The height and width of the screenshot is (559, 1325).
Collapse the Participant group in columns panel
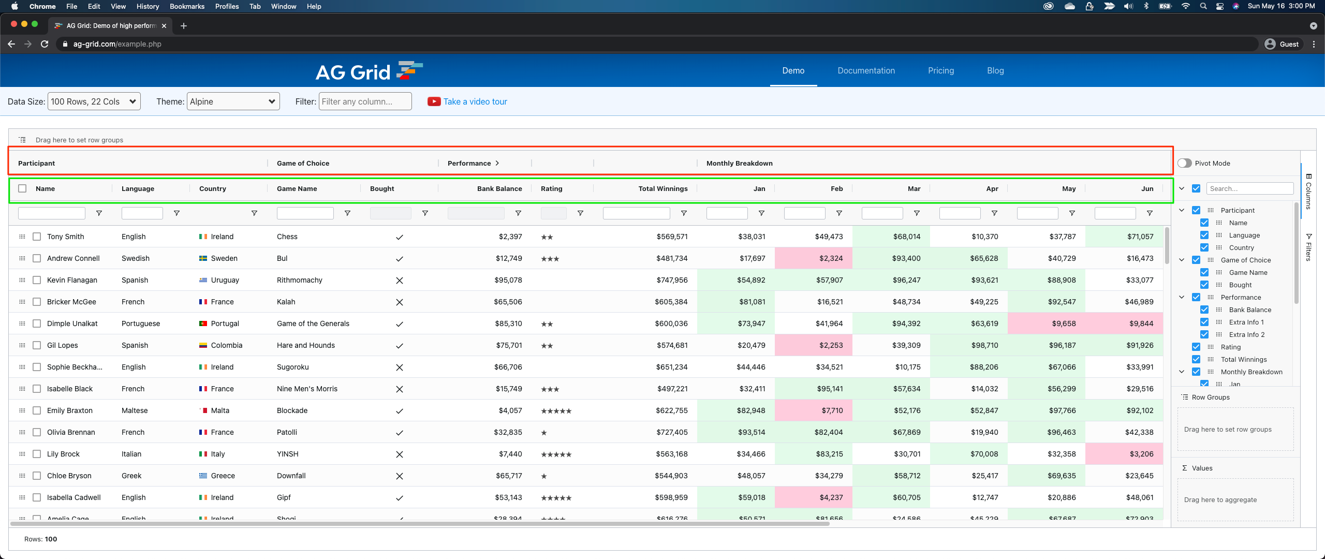[x=1182, y=210]
